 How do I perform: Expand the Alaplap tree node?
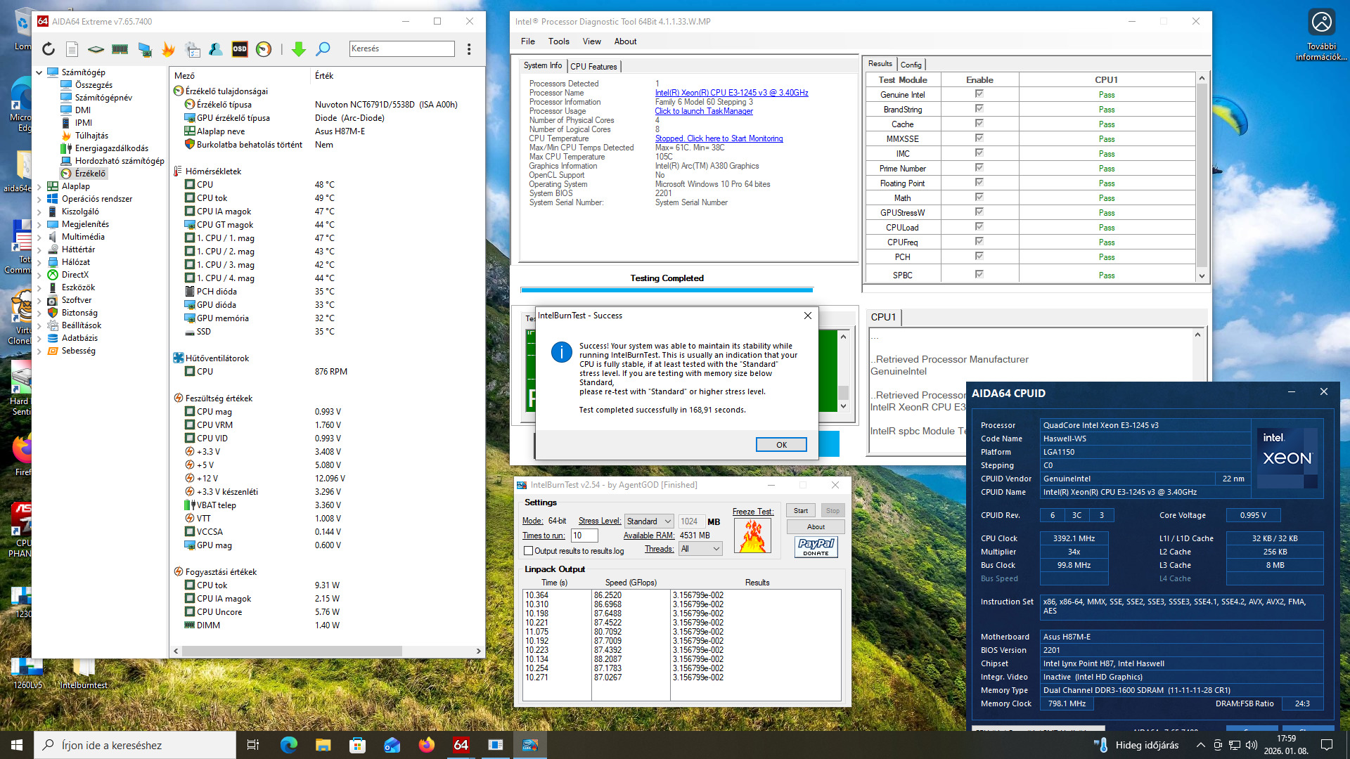pos(39,186)
